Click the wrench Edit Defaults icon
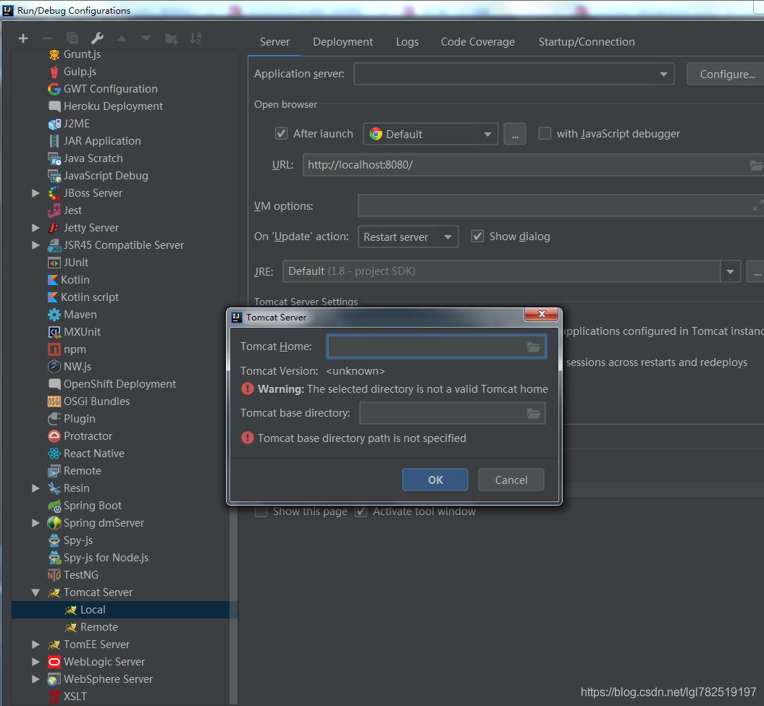764x706 pixels. click(x=97, y=38)
